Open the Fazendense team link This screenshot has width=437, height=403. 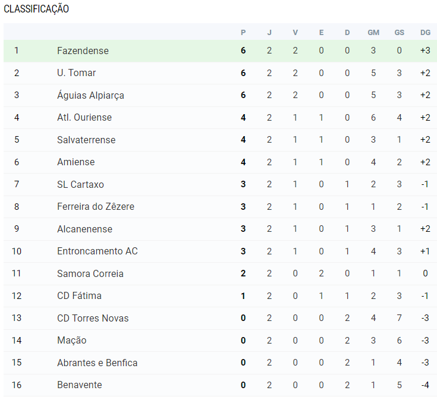tap(83, 51)
